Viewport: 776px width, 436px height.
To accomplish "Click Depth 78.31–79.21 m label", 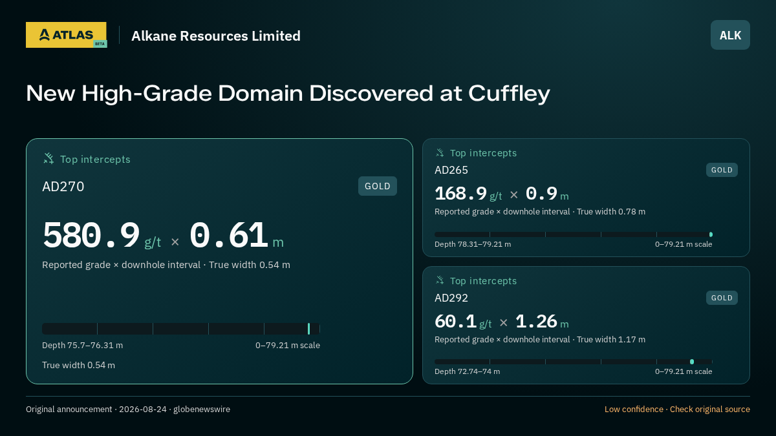I will click(x=473, y=244).
